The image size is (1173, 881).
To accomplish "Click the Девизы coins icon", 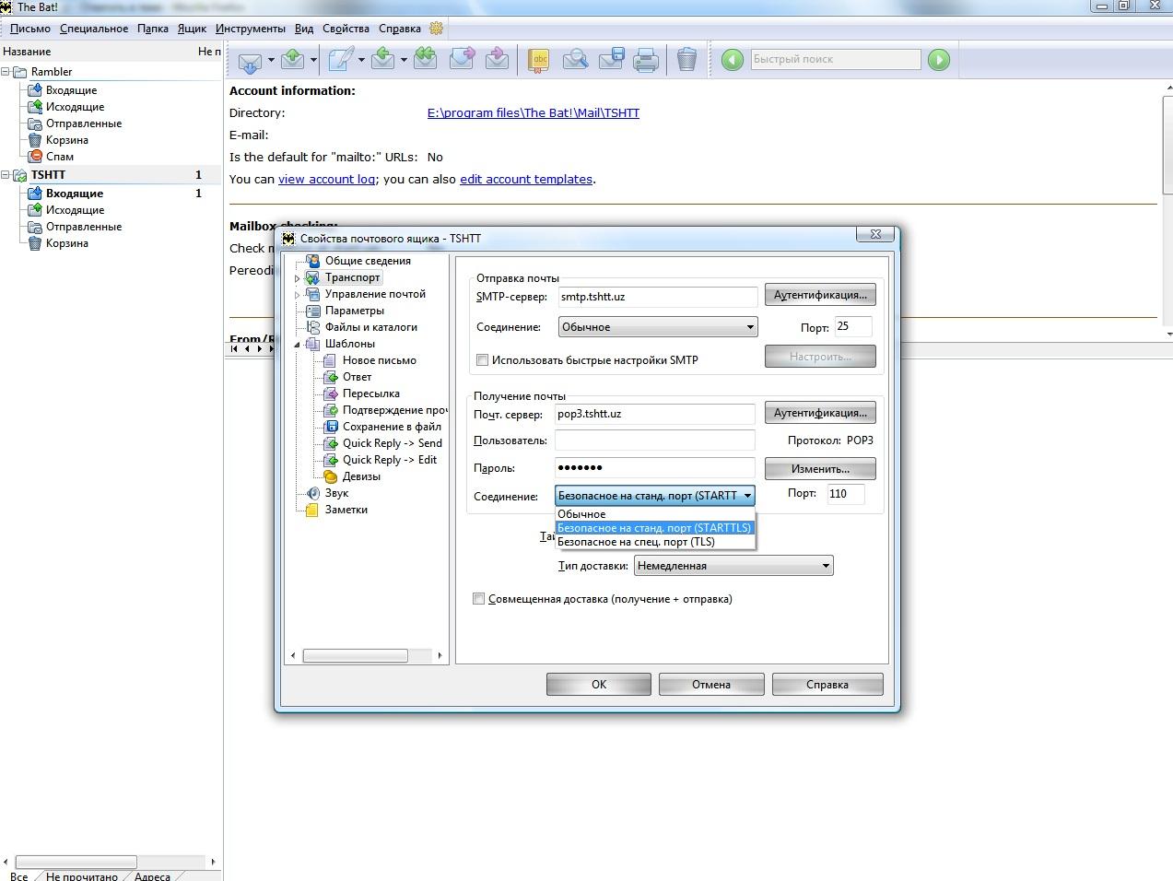I will pos(331,476).
